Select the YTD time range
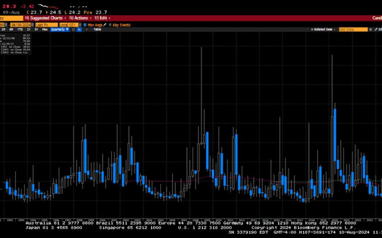This screenshot has height=238, width=382. click(x=20, y=29)
